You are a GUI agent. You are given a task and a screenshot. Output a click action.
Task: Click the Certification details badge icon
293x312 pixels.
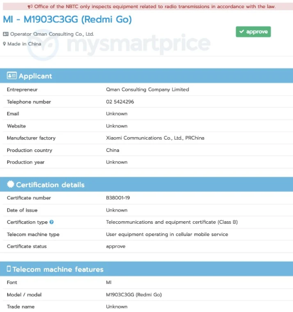pos(11,184)
